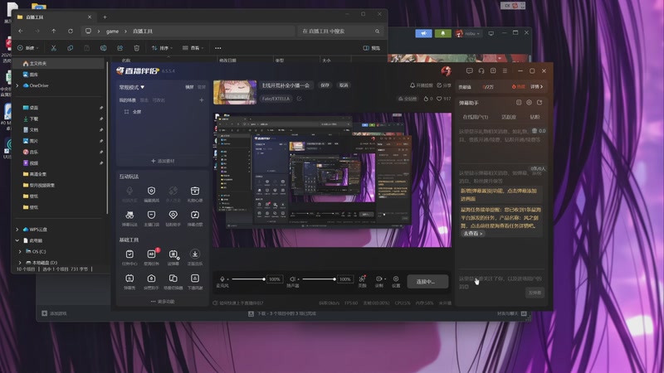Select 我的场景 scenes tab
Viewport: 664px width, 373px height.
[x=128, y=100]
